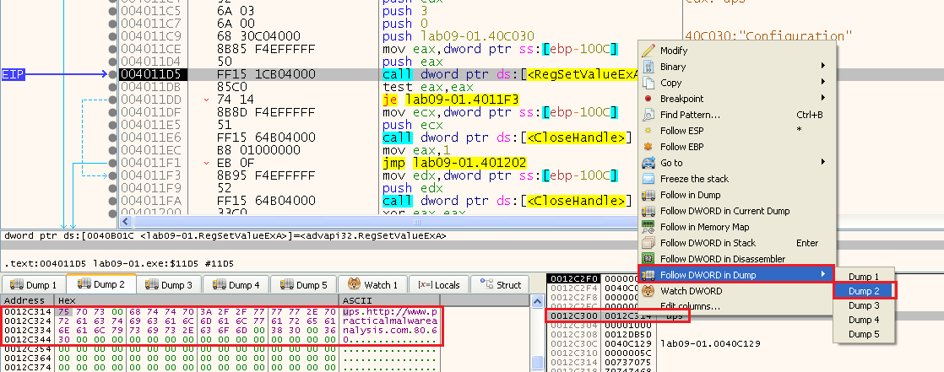Click the Freeze the stack icon

pos(648,179)
